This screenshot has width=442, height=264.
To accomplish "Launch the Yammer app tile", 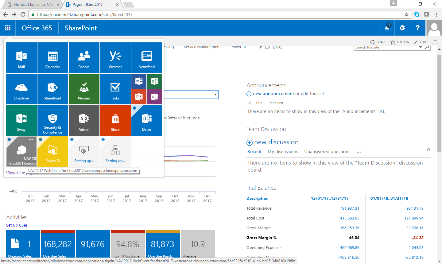I will point(115,58).
